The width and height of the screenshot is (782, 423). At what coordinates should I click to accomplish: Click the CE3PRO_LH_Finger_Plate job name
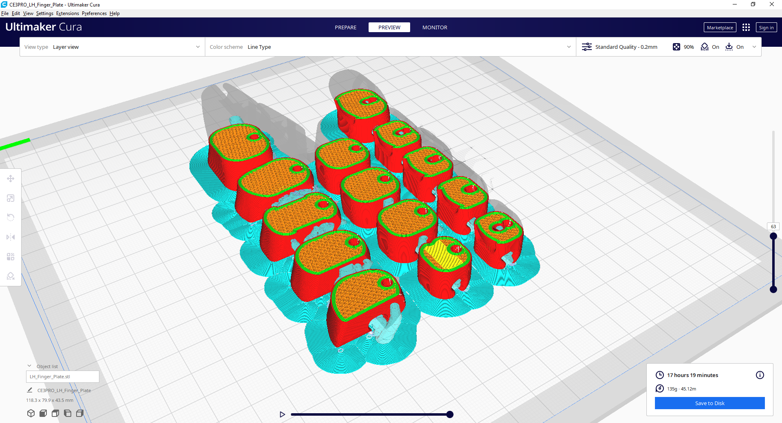click(x=64, y=390)
